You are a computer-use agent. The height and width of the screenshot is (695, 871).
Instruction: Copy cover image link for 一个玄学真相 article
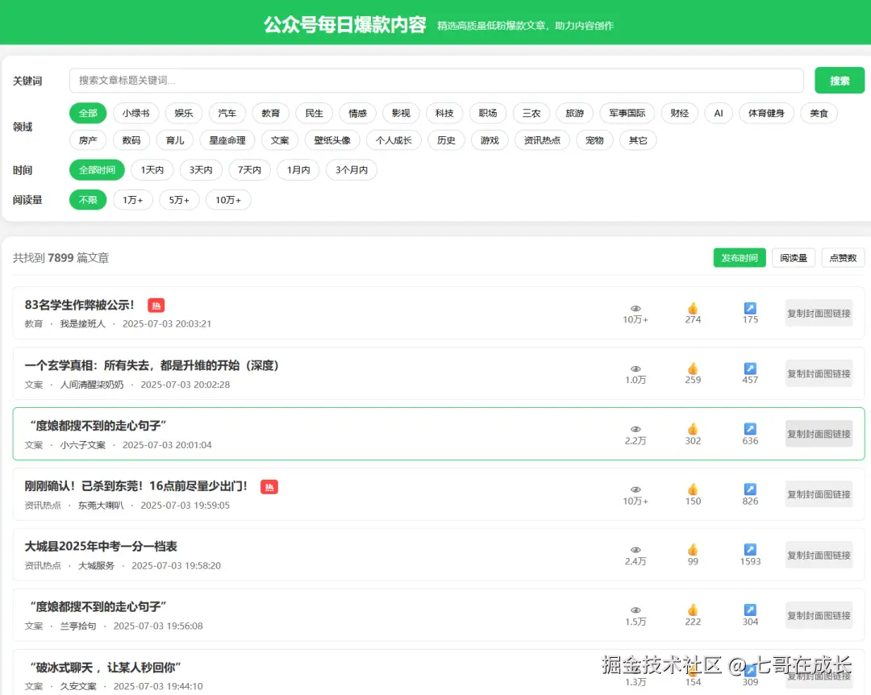coord(819,373)
